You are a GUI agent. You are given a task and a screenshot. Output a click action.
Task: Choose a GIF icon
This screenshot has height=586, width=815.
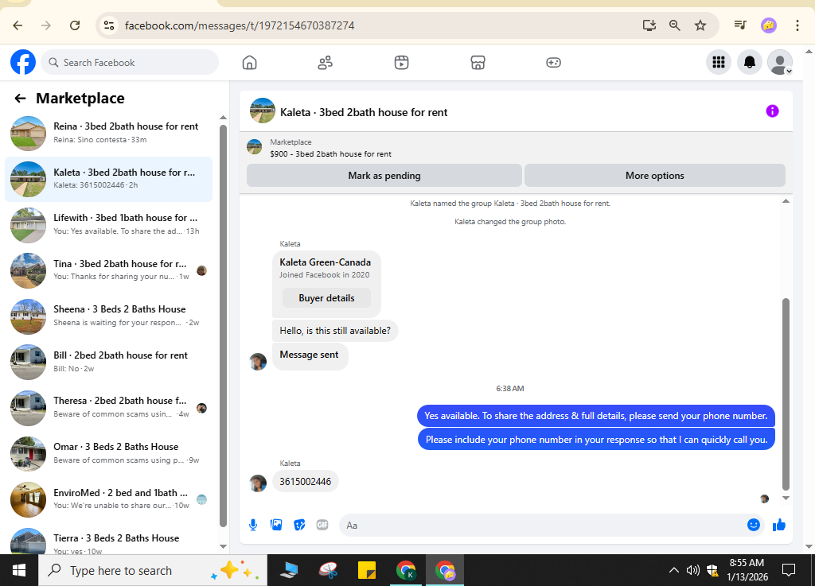[x=322, y=525]
